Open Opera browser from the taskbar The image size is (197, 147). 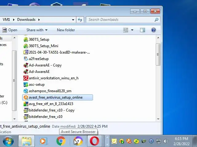click(x=94, y=141)
